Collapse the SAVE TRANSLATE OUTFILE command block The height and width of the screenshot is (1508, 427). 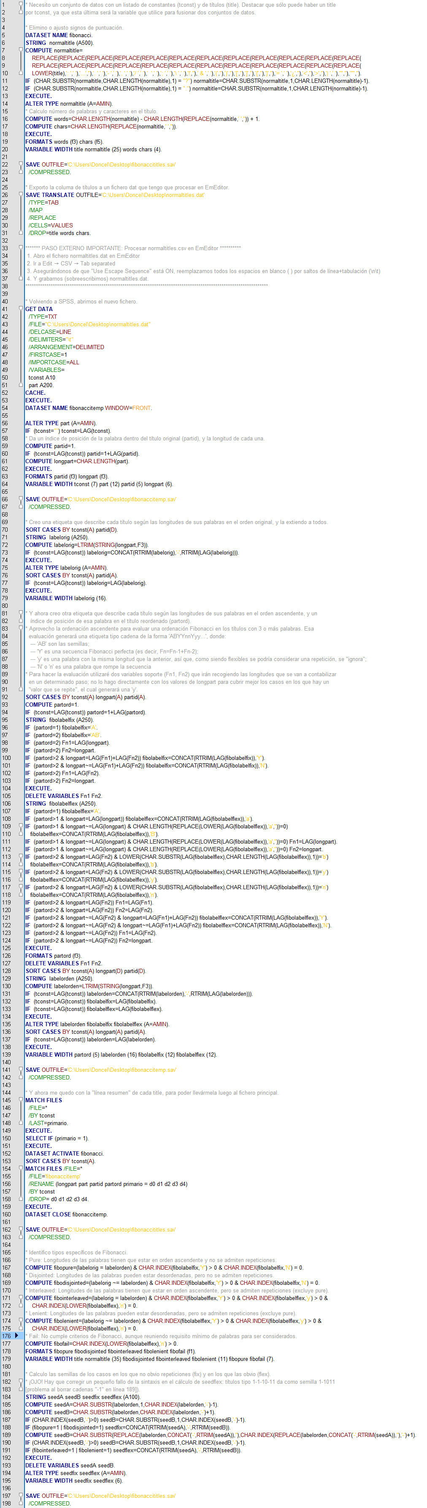pos(21,195)
